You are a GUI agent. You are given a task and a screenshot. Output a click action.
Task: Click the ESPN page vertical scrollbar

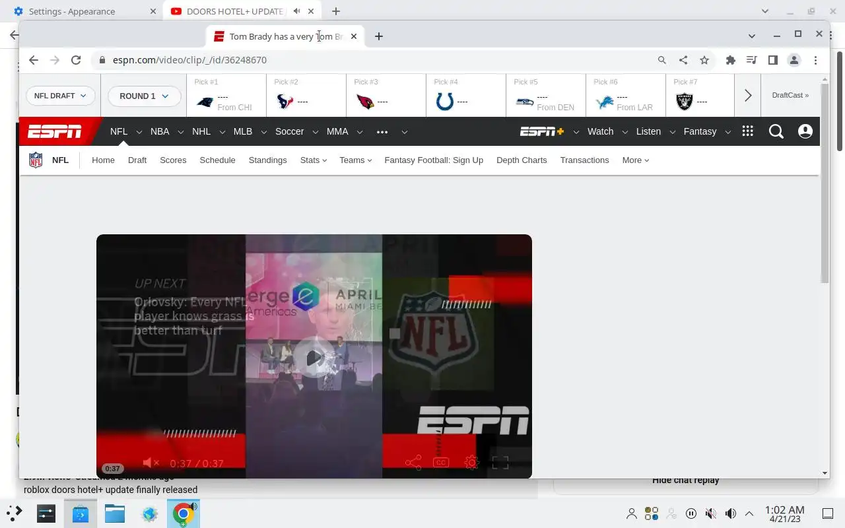pos(825,184)
